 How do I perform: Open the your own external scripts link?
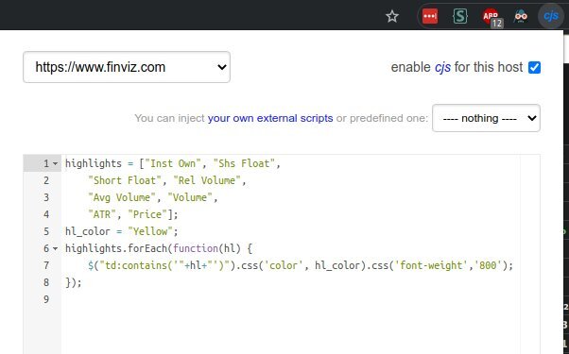[270, 118]
